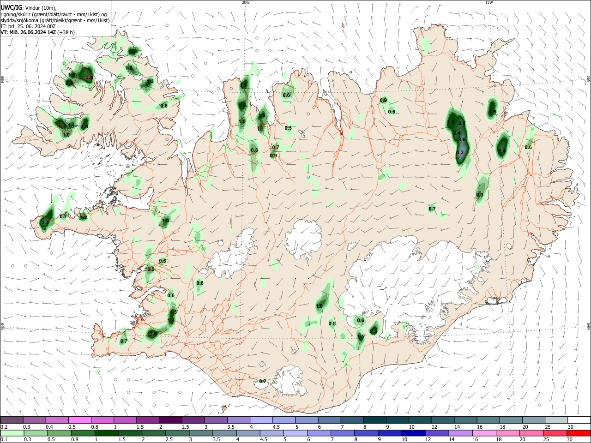Image resolution: width=591 pixels, height=443 pixels.
Task: Select the IT: þri. 25. 06. 2024 00Z line
Action: (x=28, y=26)
